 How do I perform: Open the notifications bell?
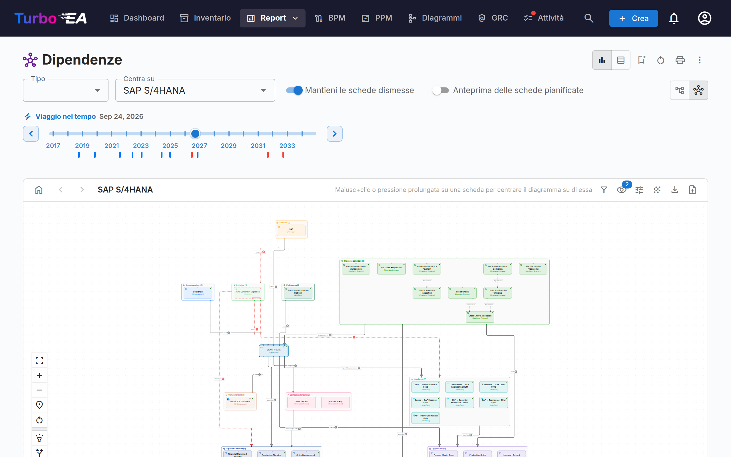pyautogui.click(x=674, y=18)
